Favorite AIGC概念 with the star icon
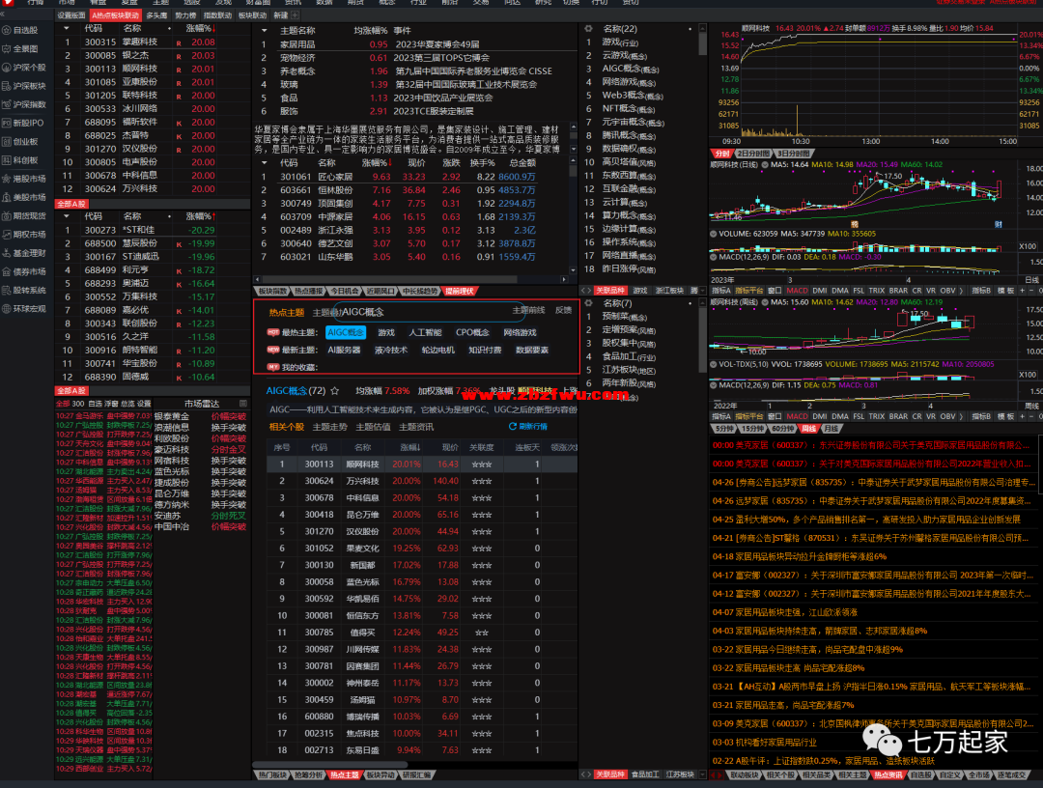1043x788 pixels. coord(334,391)
